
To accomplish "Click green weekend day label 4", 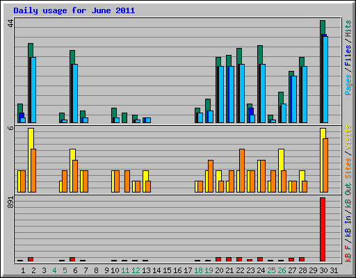I will [54, 270].
